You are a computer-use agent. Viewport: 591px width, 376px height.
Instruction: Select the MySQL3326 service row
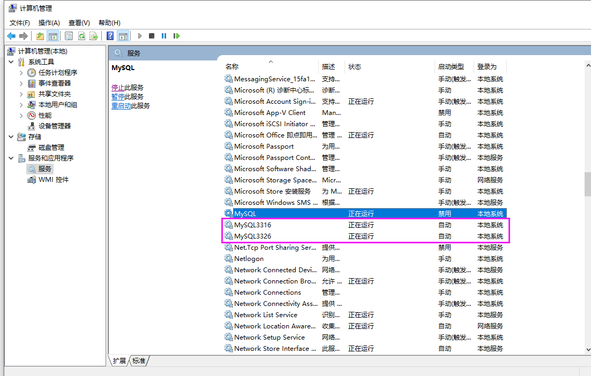[365, 236]
